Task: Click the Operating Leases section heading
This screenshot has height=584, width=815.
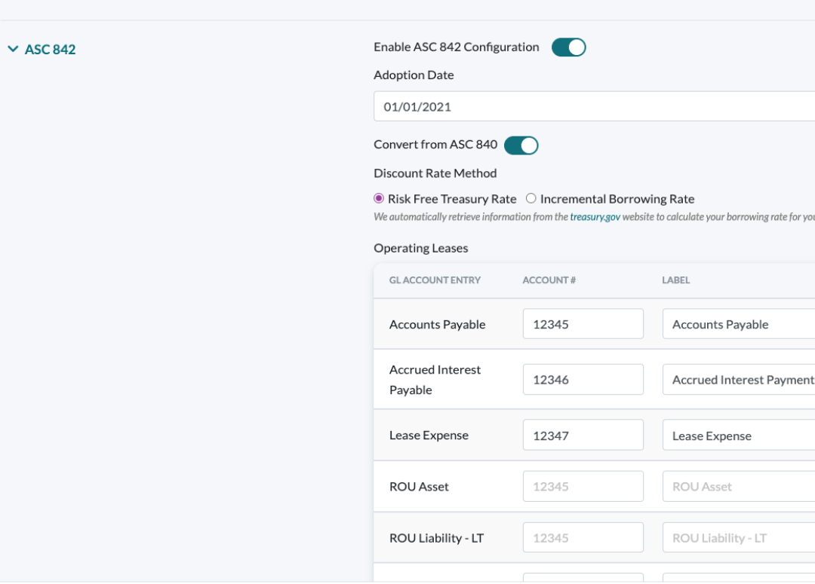Action: click(420, 248)
